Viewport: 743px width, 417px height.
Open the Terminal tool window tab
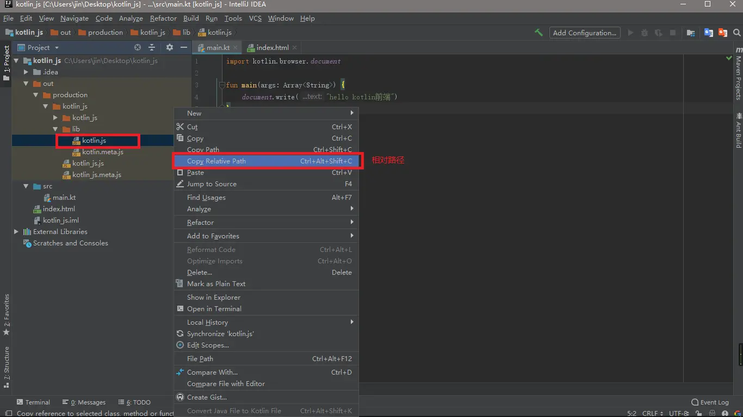click(33, 402)
